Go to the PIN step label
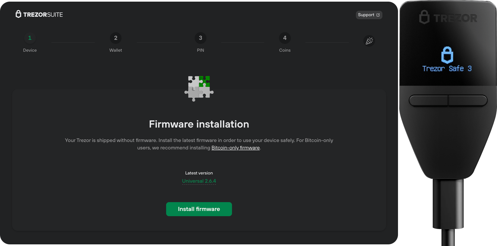 (200, 50)
